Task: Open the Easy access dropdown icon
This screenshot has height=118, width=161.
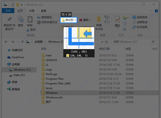Action: click(107, 22)
